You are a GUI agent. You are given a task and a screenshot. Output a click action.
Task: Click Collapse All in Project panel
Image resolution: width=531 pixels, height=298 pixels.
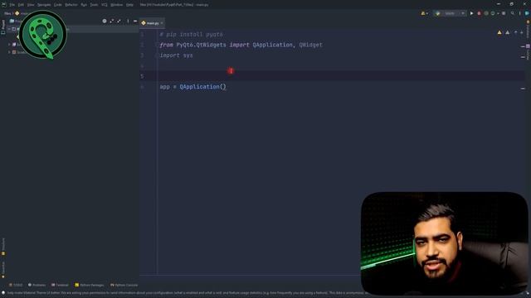119,21
